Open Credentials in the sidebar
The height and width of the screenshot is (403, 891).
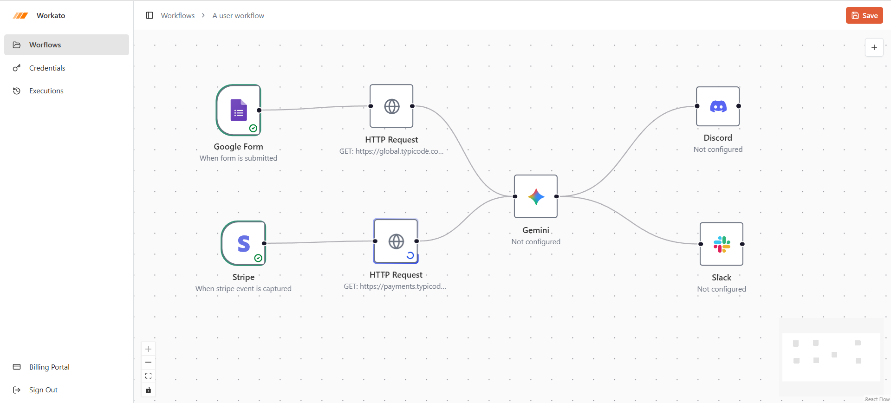coord(47,68)
